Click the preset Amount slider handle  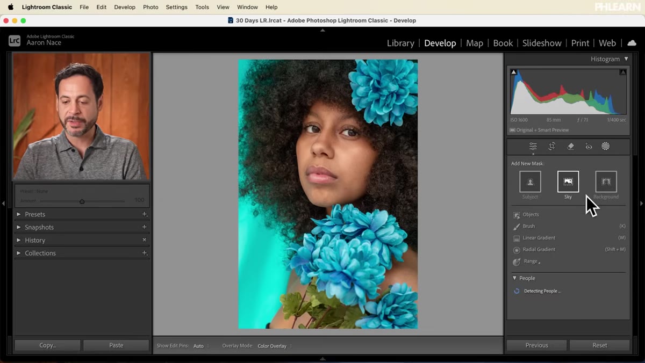point(82,201)
